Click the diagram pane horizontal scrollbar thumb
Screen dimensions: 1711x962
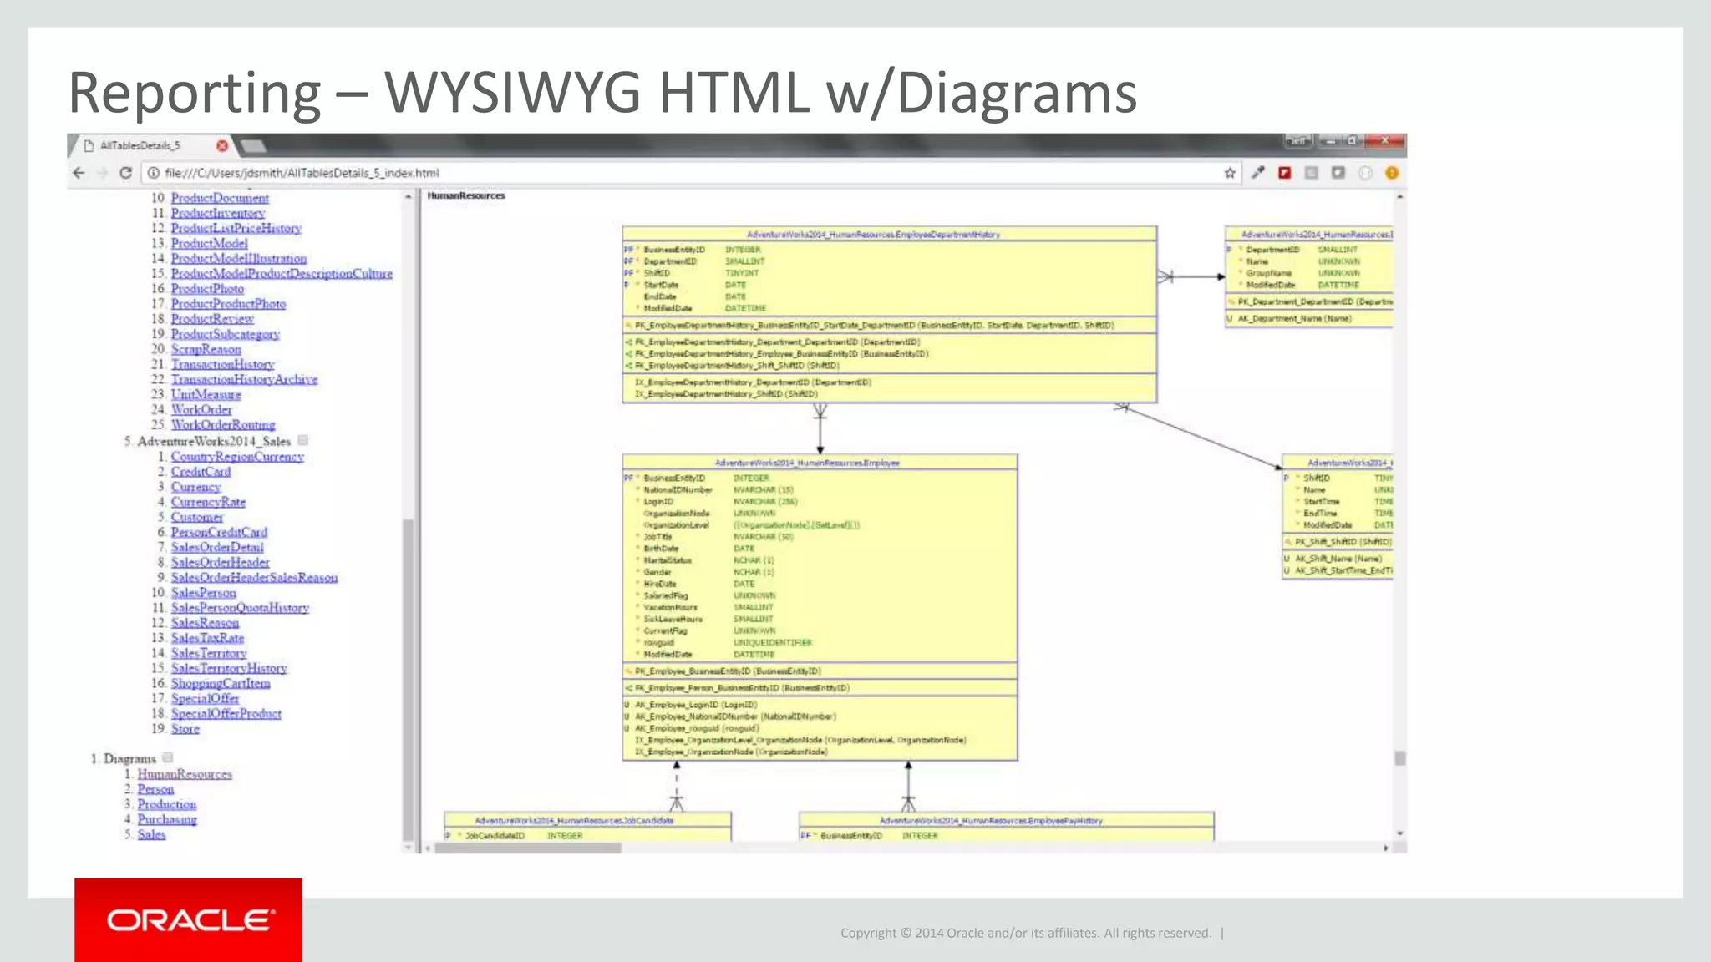coord(528,848)
